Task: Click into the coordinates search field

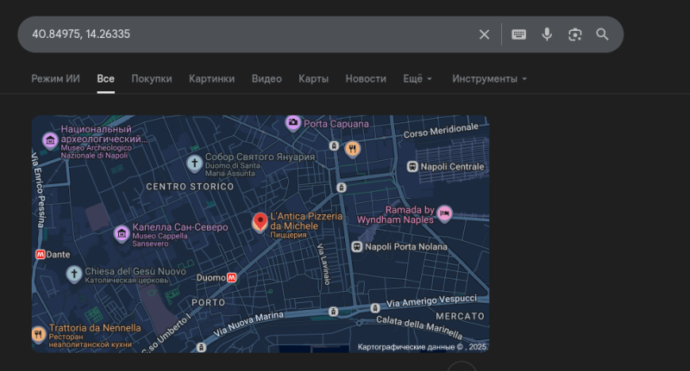Action: [x=241, y=34]
